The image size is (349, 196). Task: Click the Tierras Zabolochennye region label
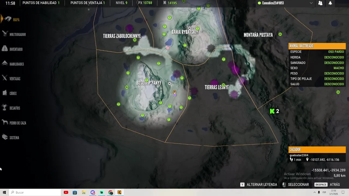122,36
